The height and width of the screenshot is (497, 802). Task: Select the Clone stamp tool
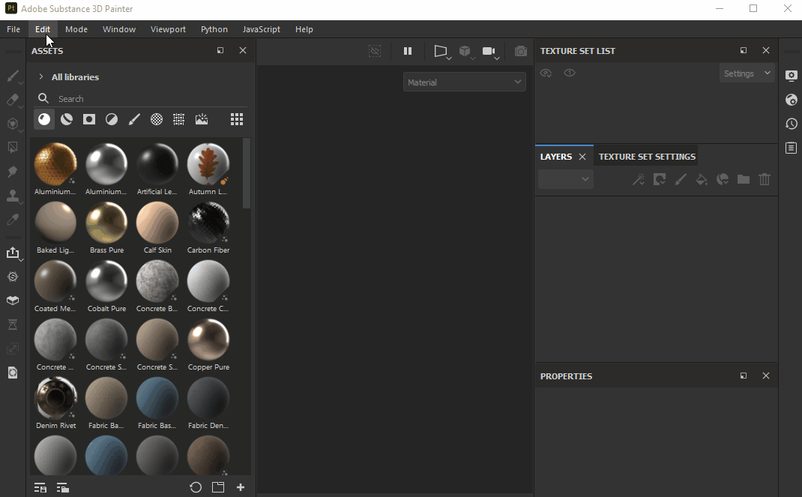tap(13, 196)
